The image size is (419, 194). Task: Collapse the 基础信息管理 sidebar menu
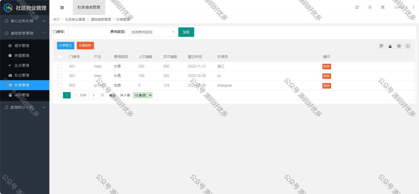click(25, 33)
